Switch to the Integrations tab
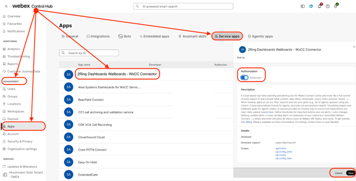This screenshot has height=181, width=356. coord(98,36)
